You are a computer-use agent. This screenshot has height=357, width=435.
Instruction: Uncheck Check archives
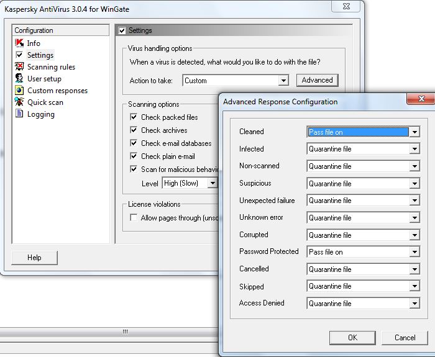pyautogui.click(x=134, y=130)
